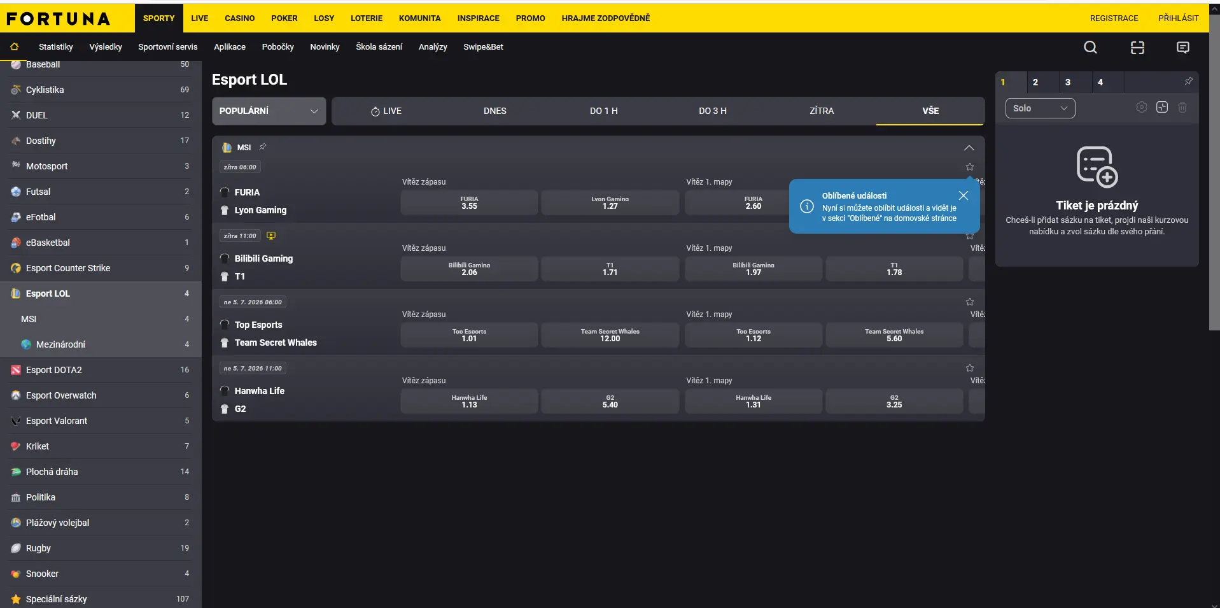Click the FORTUNA logo
Screen dimensions: 1220x608
pyautogui.click(x=59, y=18)
